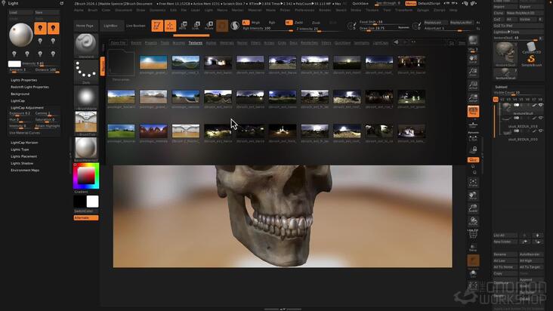The width and height of the screenshot is (553, 311).
Task: Open the Standard brush thumbnail
Action: [x=86, y=45]
